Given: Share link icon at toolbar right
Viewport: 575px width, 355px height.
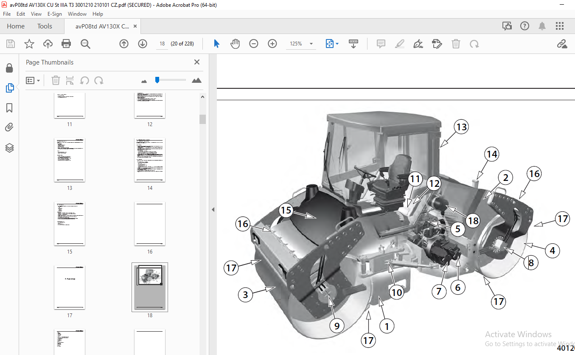Looking at the screenshot, I should point(562,44).
